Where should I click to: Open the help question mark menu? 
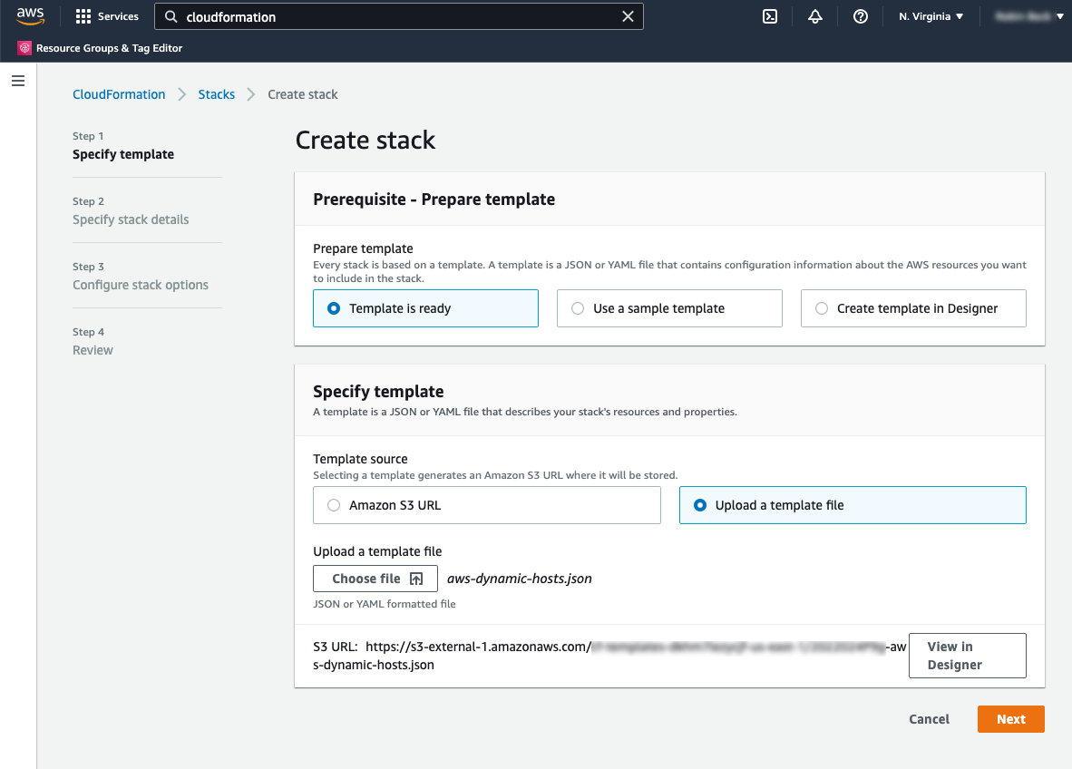861,16
